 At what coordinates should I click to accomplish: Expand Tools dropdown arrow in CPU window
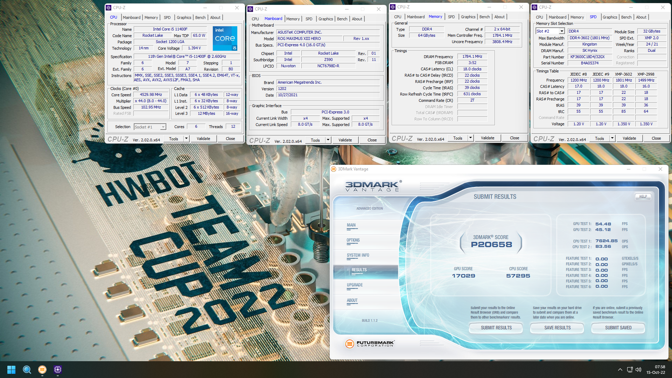[x=186, y=139]
